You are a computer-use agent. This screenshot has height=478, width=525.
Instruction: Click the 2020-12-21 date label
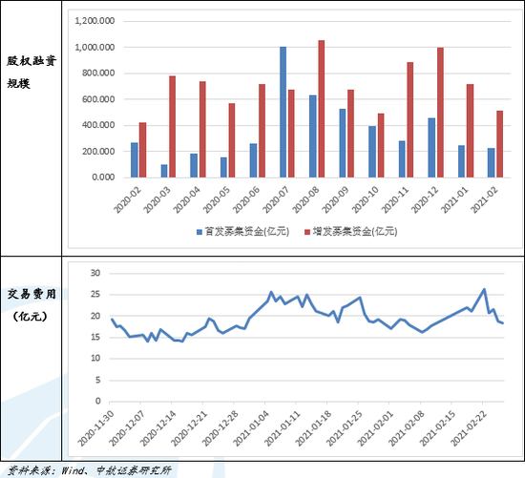[x=189, y=428]
